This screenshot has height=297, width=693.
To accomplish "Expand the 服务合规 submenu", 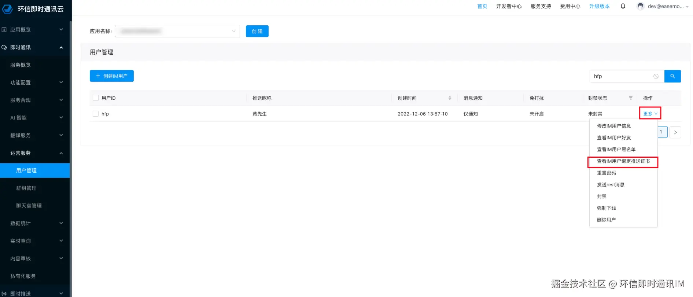I will [x=61, y=100].
